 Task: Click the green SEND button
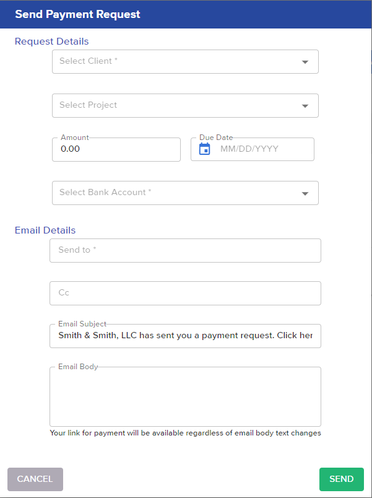342,479
